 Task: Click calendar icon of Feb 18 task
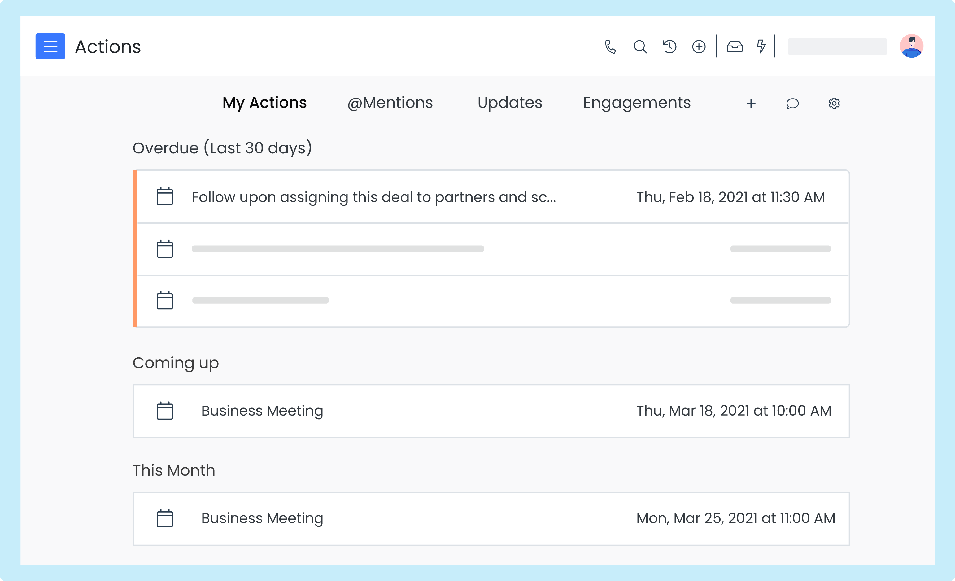165,196
